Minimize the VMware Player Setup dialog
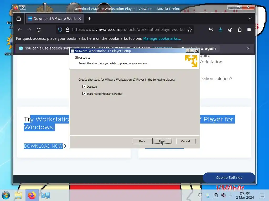 tap(188, 51)
